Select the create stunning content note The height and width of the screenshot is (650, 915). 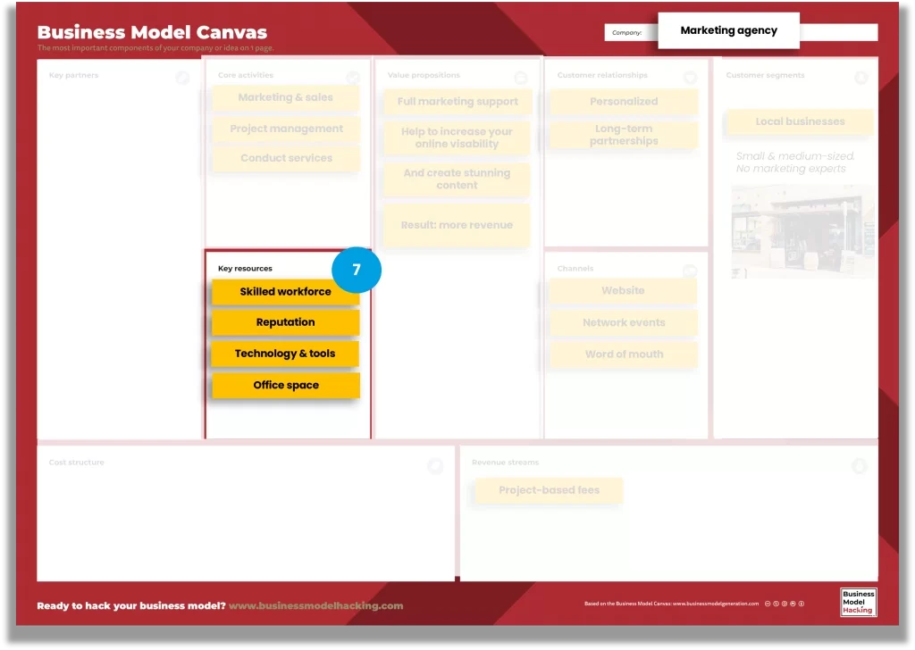[457, 179]
